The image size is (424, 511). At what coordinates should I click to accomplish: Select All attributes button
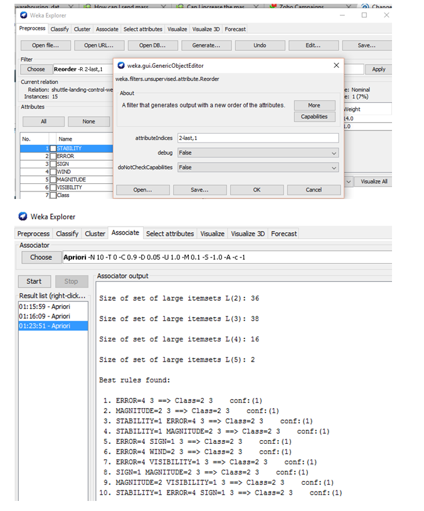tap(44, 122)
